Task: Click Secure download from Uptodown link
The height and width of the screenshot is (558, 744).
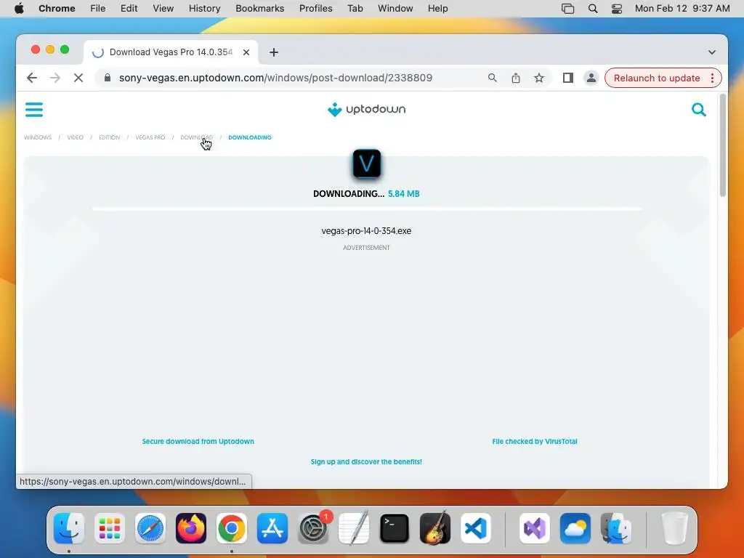Action: [198, 441]
